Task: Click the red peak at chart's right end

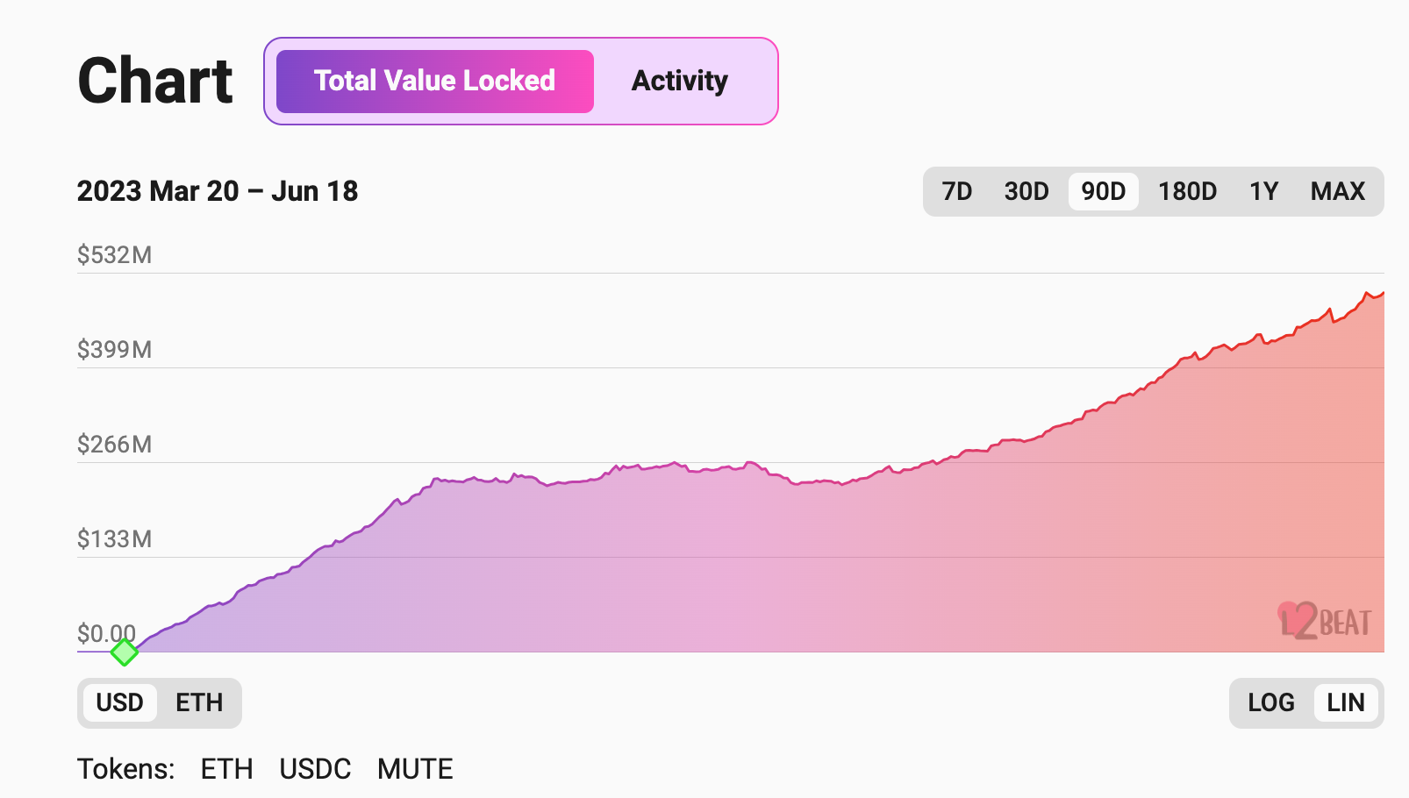Action: [1367, 293]
